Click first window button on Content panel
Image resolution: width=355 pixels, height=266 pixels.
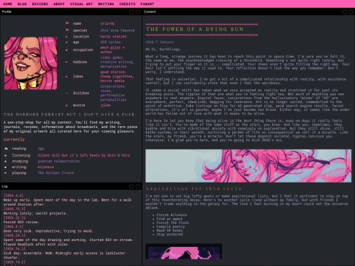click(344, 12)
